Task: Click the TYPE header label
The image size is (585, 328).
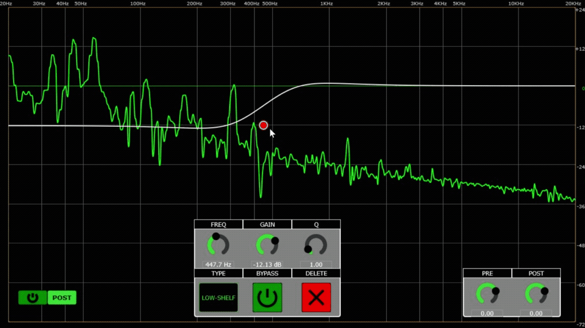Action: pos(218,274)
